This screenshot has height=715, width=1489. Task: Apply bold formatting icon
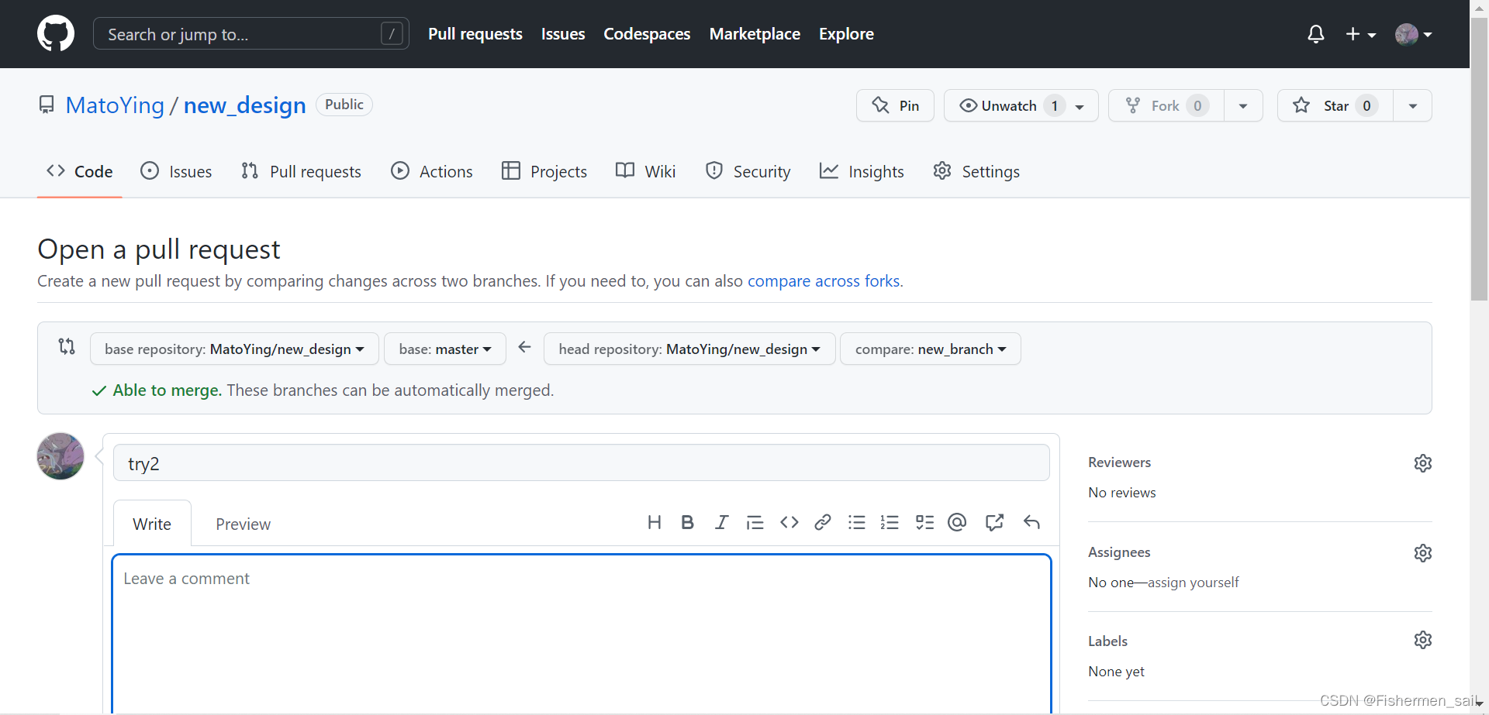click(x=687, y=522)
